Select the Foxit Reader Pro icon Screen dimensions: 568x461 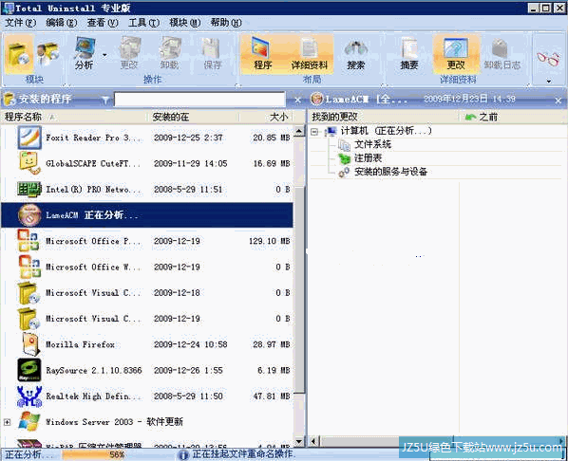point(29,138)
